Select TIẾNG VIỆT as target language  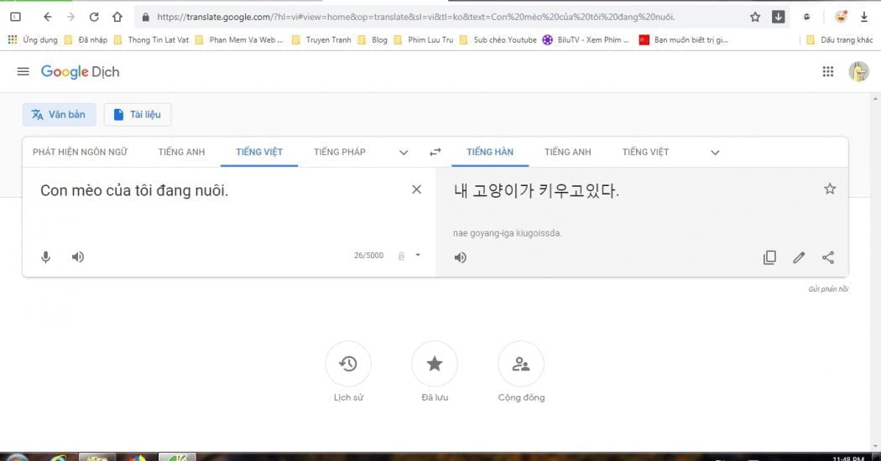[645, 152]
